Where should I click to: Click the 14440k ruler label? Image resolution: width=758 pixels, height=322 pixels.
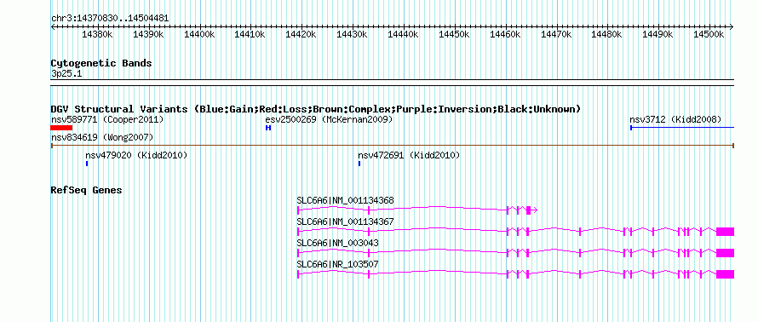click(x=403, y=34)
